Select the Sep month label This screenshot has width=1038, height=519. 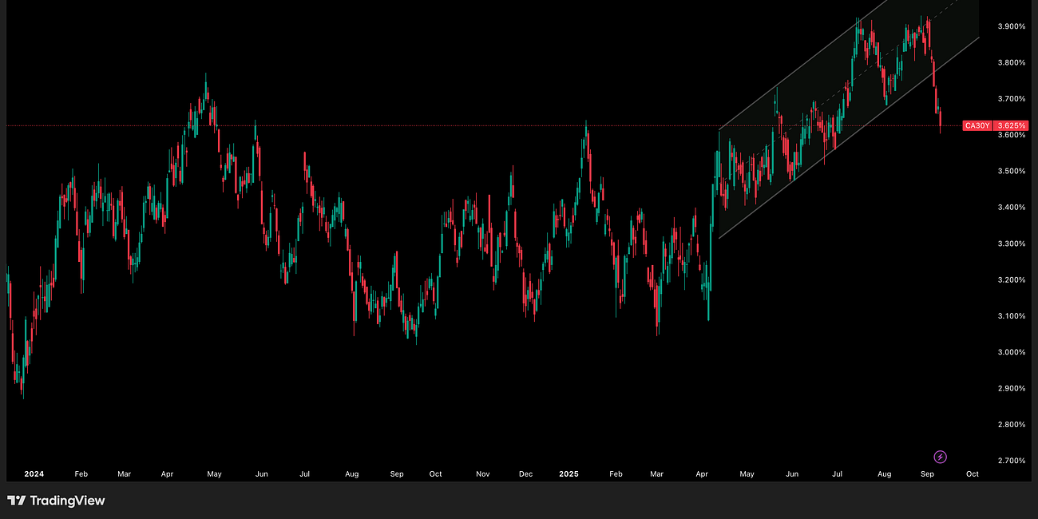(926, 473)
